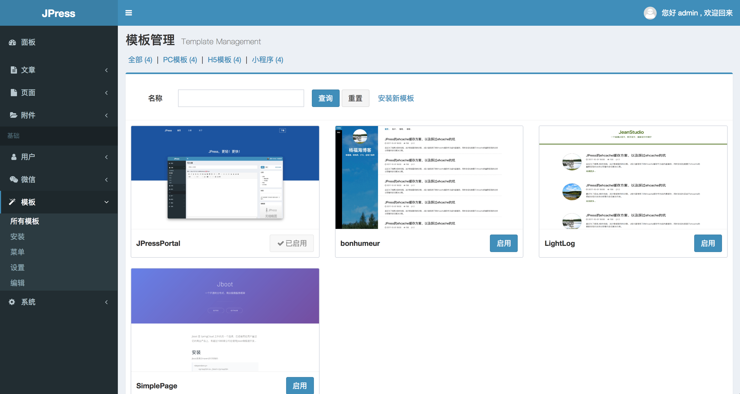This screenshot has height=394, width=740.
Task: Click the gear icon beside 系统
Action: coord(12,302)
